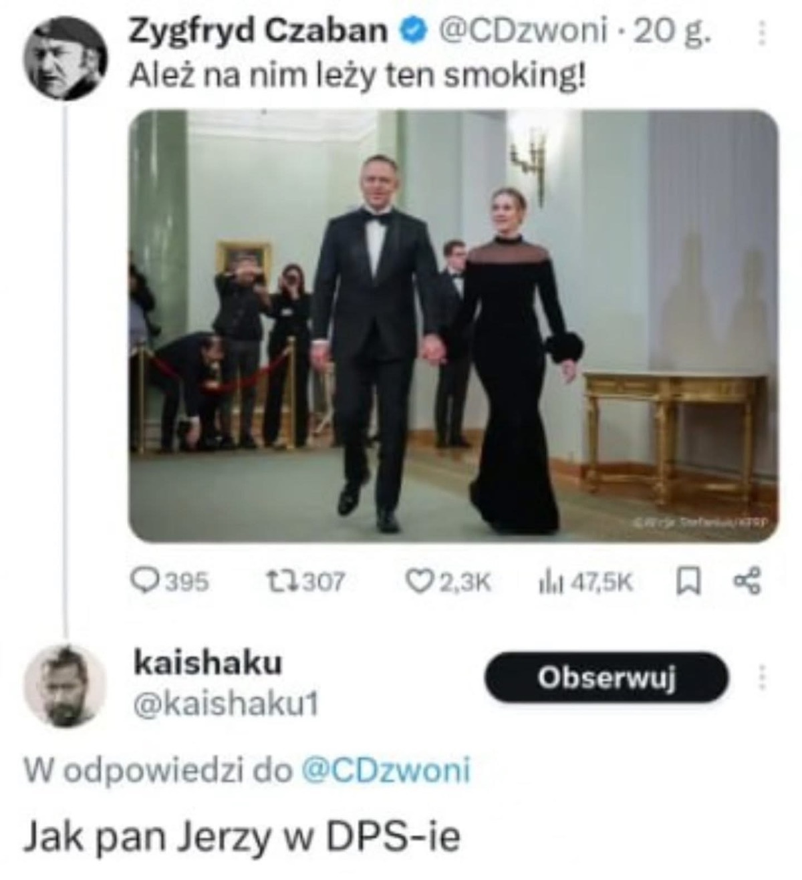The height and width of the screenshot is (880, 802).
Task: Open the @kaishaku1 handle
Action: click(227, 704)
